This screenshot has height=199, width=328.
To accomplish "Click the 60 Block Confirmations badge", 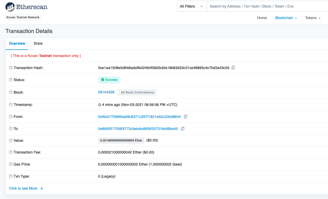I will 136,92.
